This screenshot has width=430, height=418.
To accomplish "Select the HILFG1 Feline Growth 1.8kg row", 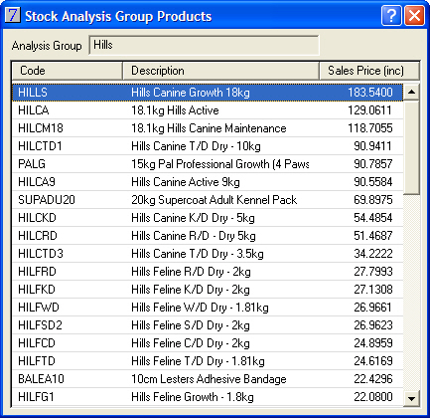I will (208, 397).
